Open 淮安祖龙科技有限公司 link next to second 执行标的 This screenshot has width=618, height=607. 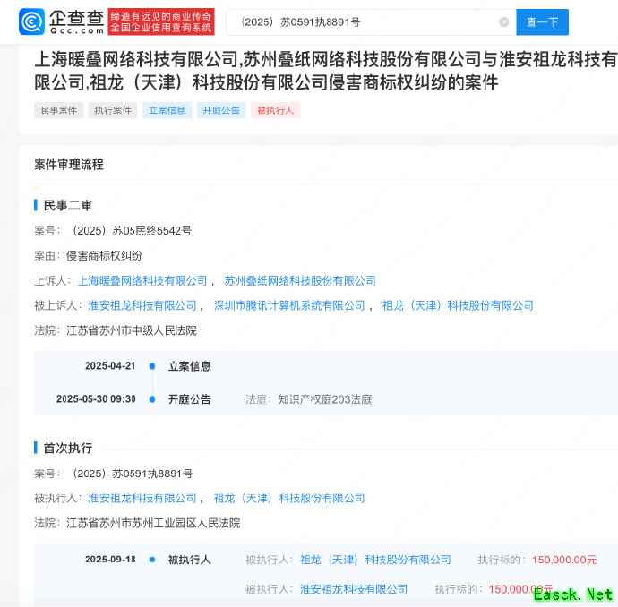tap(354, 589)
